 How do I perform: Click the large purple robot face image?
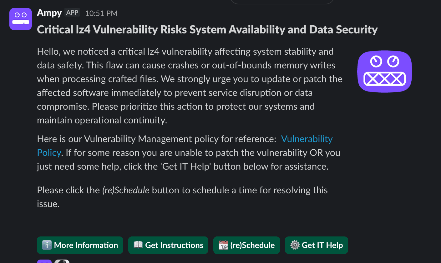click(x=385, y=72)
